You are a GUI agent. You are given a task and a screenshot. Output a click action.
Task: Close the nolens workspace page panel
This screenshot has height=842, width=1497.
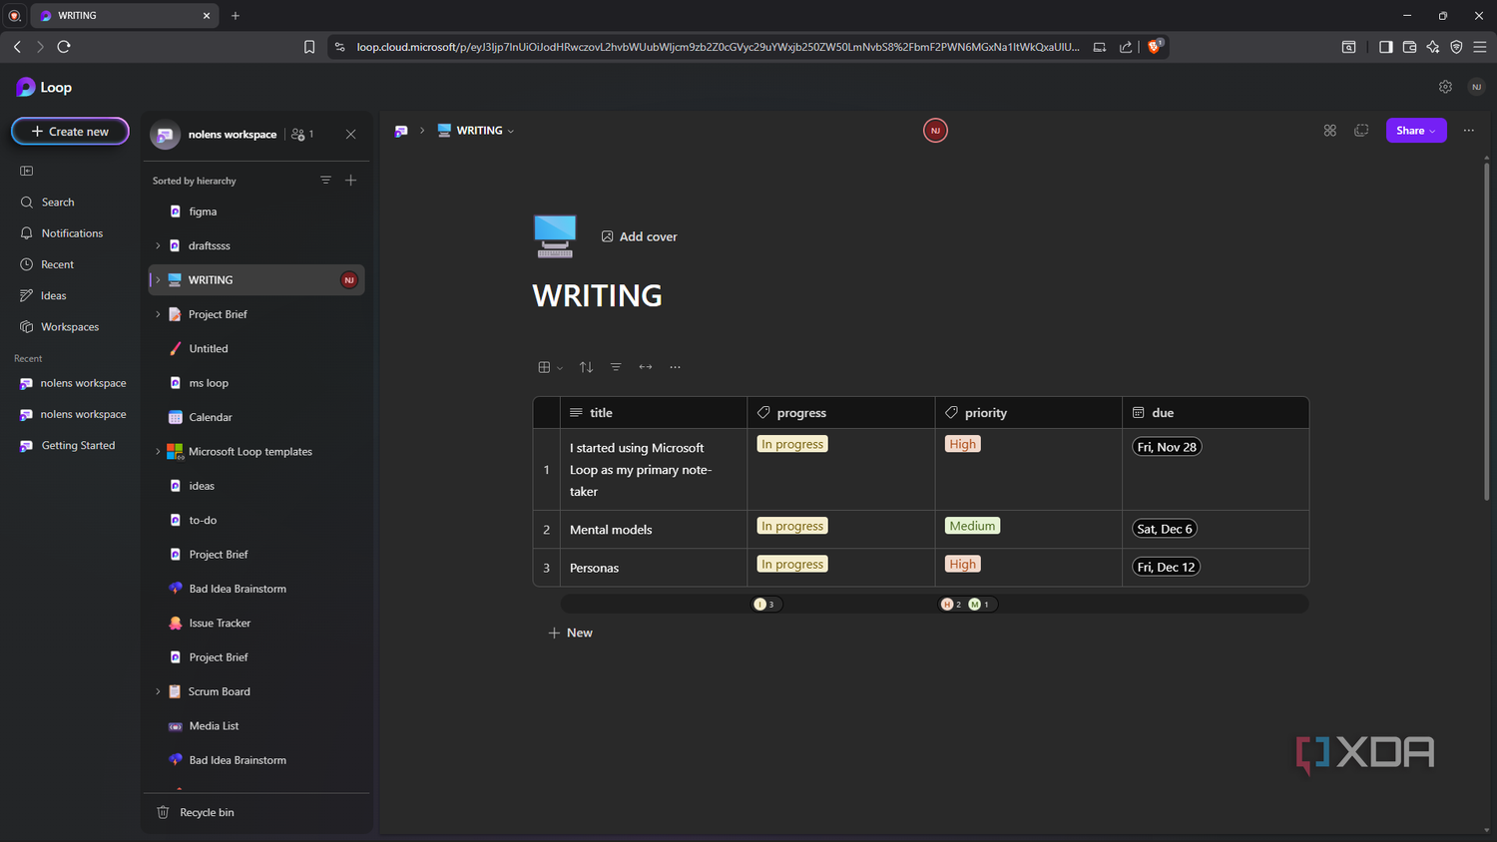(350, 134)
